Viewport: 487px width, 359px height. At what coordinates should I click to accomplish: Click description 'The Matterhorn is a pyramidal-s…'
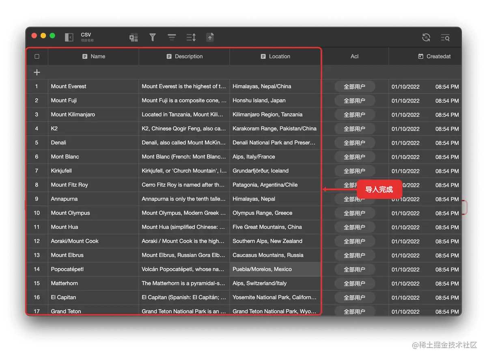pos(184,283)
